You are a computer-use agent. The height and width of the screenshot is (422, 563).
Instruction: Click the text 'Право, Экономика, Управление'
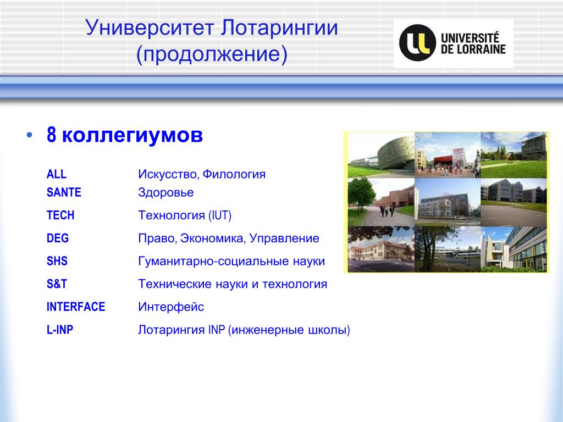tap(229, 238)
